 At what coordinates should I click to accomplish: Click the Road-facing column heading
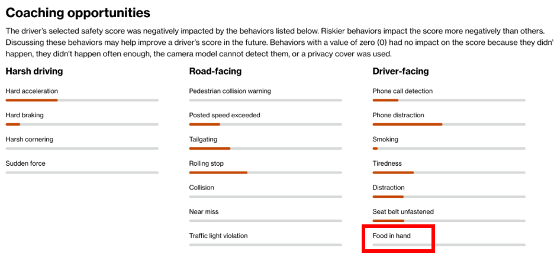click(x=215, y=72)
